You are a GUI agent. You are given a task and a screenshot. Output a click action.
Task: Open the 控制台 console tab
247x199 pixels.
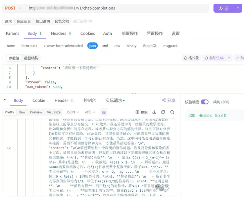[90, 101]
